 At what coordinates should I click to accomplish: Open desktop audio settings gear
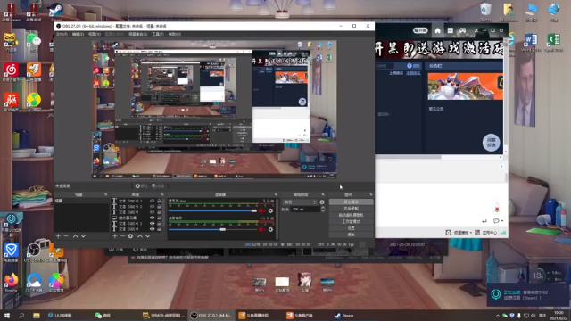coord(270,229)
